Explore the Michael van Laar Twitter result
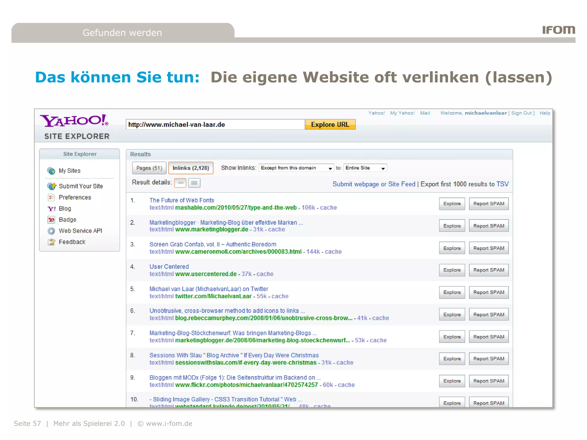This screenshot has width=587, height=440. tap(452, 292)
